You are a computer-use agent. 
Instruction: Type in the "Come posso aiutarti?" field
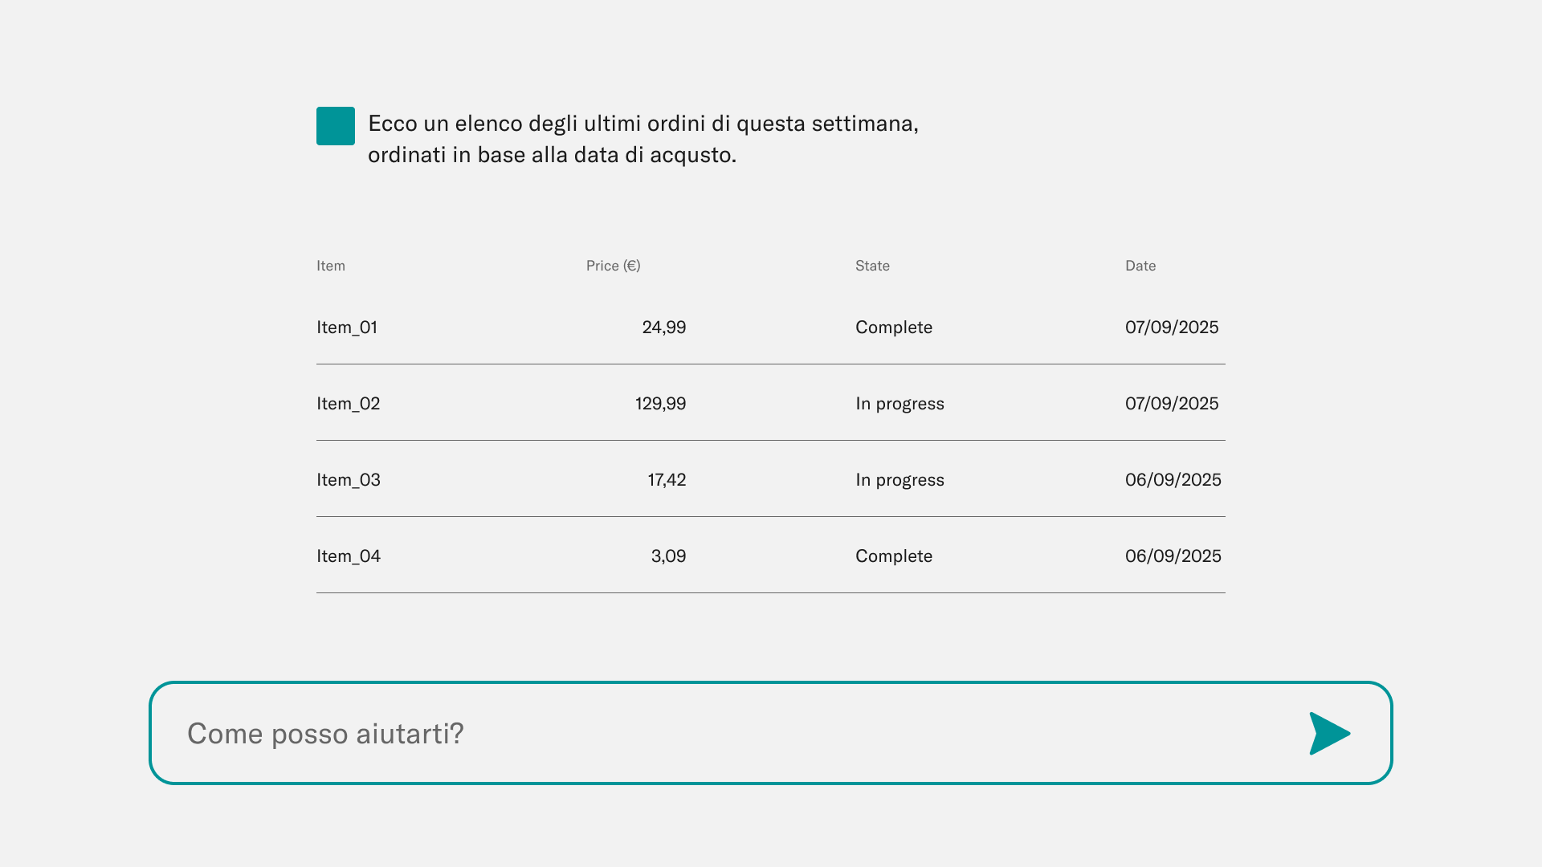click(723, 733)
